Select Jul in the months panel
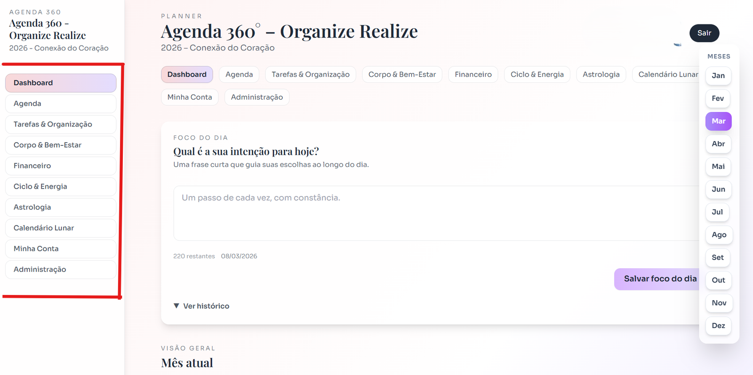This screenshot has width=753, height=375. (717, 212)
